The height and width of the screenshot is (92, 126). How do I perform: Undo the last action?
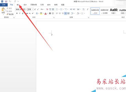tap(10, 2)
